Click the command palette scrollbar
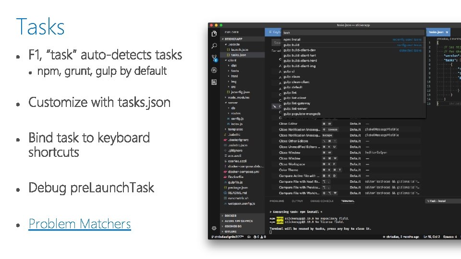The width and height of the screenshot is (461, 259). 425,71
